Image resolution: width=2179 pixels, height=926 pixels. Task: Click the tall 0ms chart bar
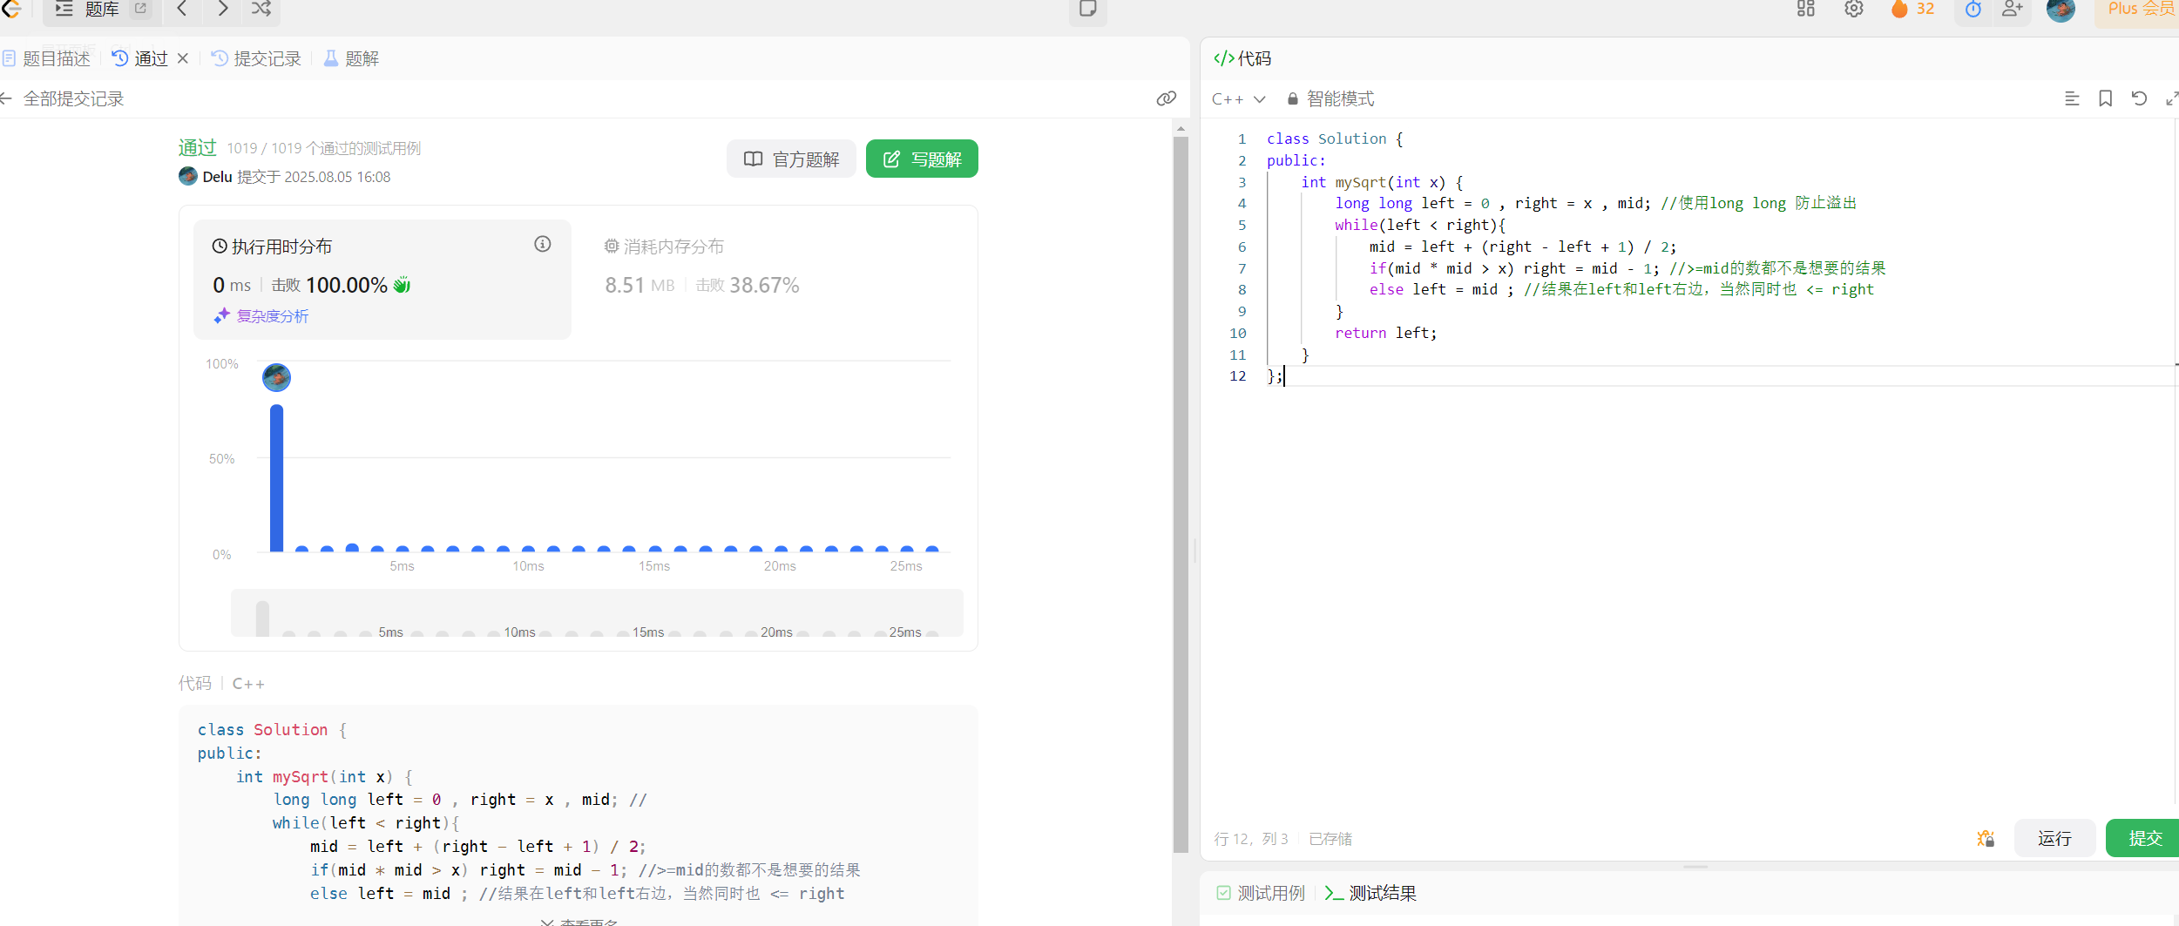pyautogui.click(x=277, y=478)
